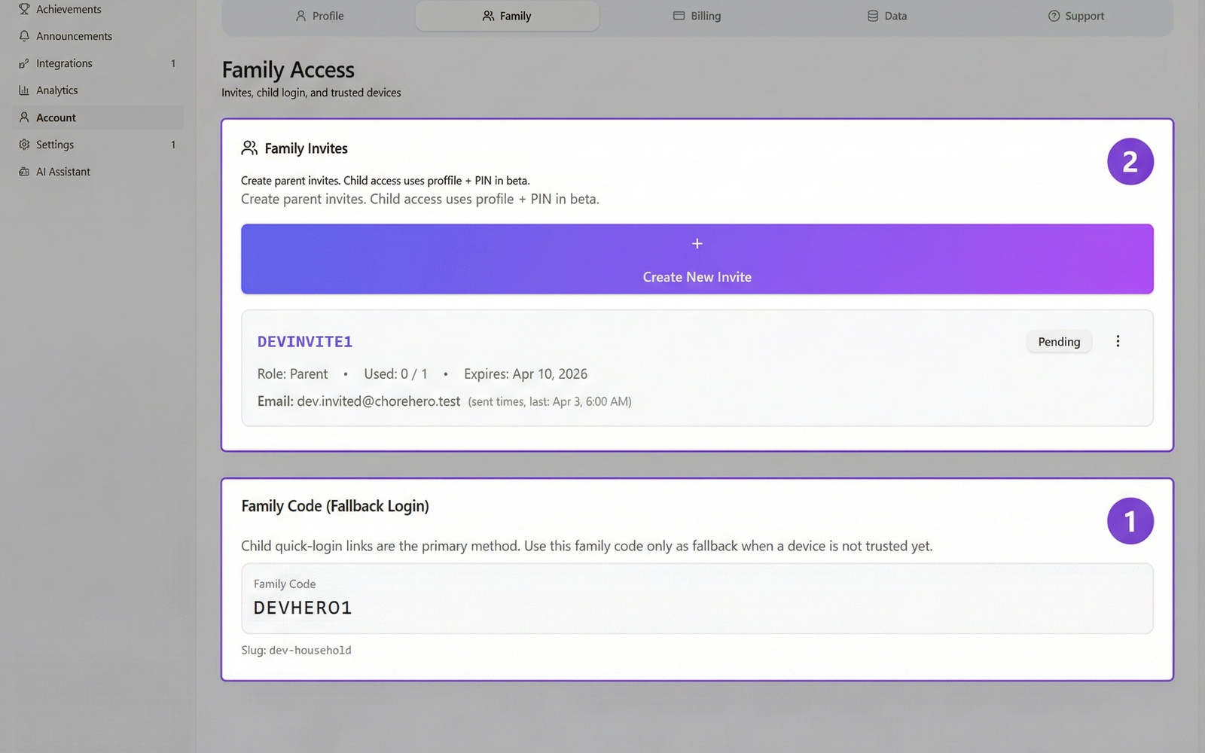The width and height of the screenshot is (1205, 753).
Task: Click the Family Invites people icon
Action: tap(249, 148)
